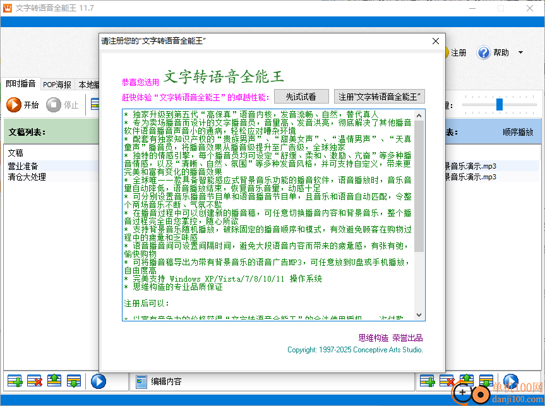Click the grey 停止 stop icon
The height and width of the screenshot is (406, 545).
(54, 105)
